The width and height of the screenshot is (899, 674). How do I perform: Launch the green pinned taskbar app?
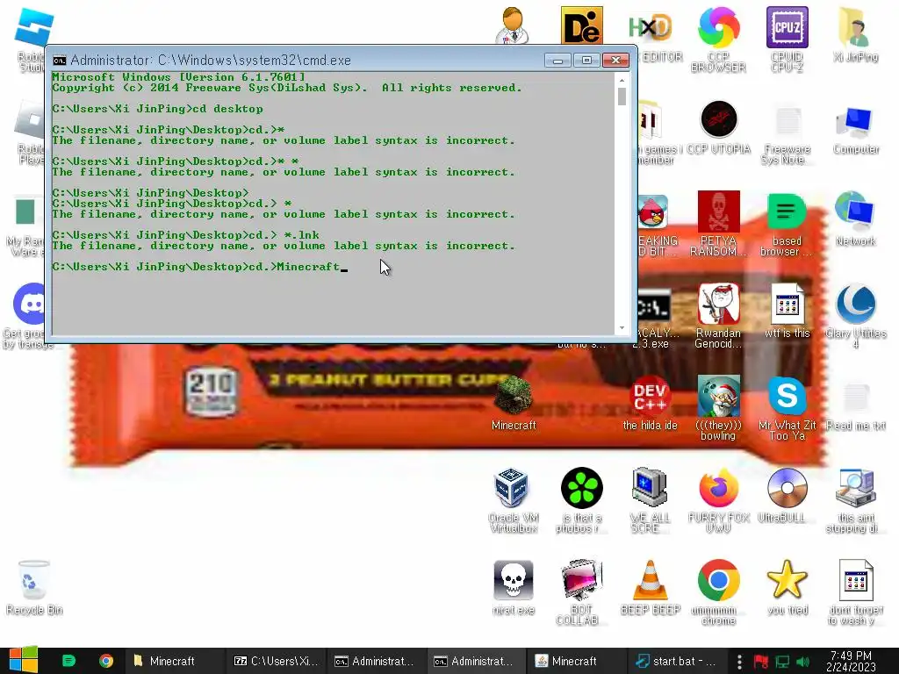pos(68,661)
